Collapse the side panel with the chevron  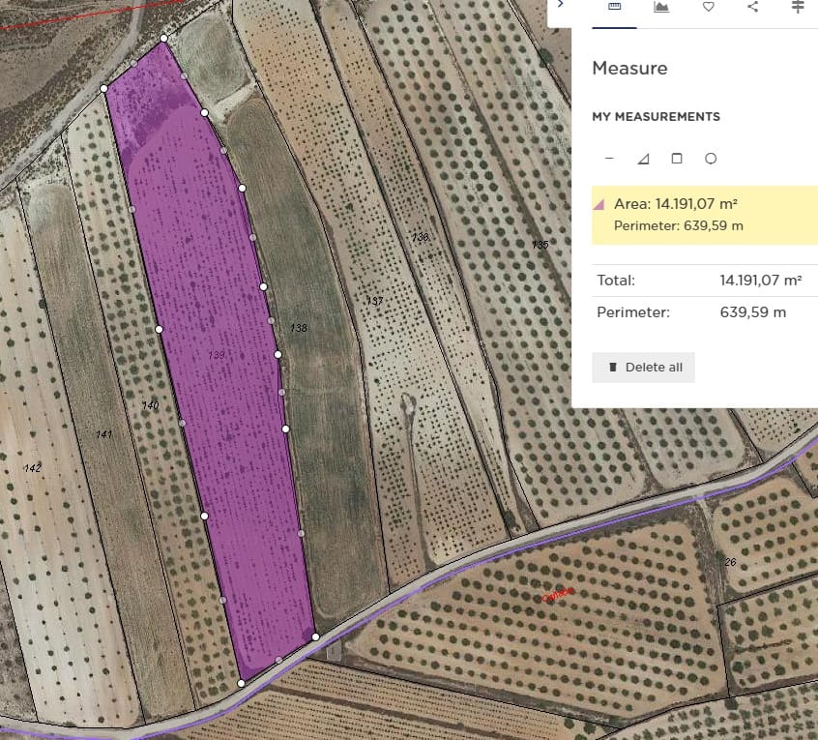tap(560, 5)
